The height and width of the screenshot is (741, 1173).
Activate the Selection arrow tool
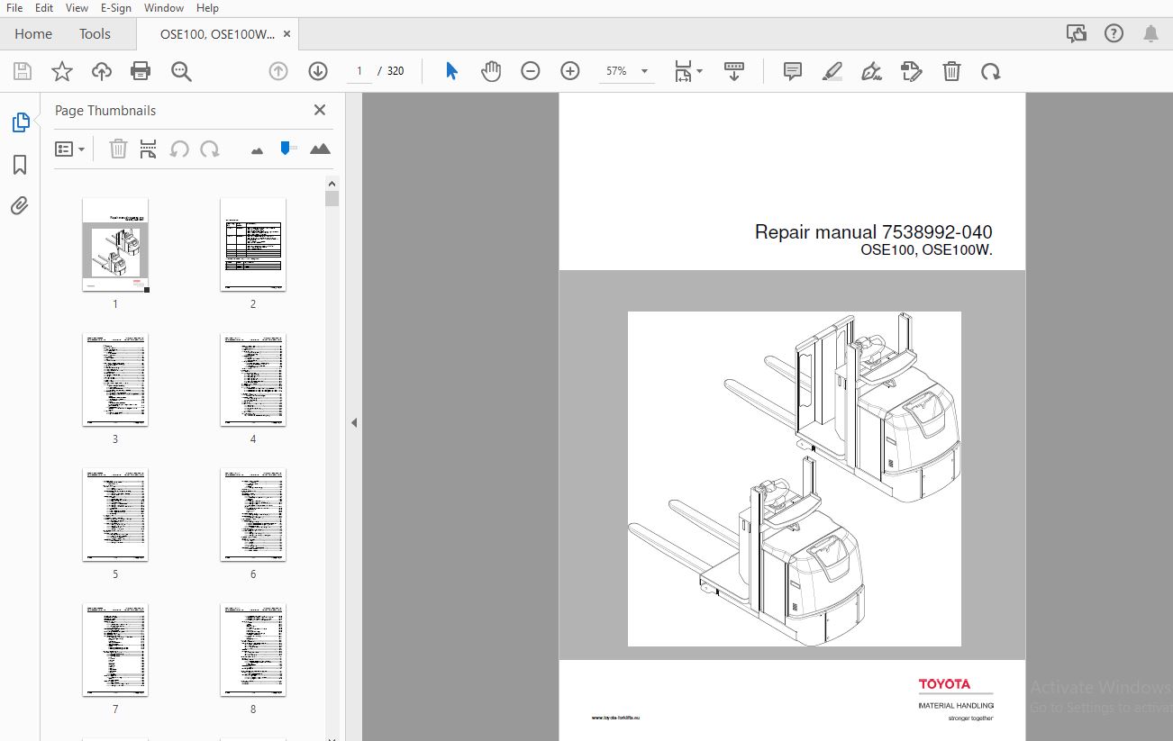452,71
